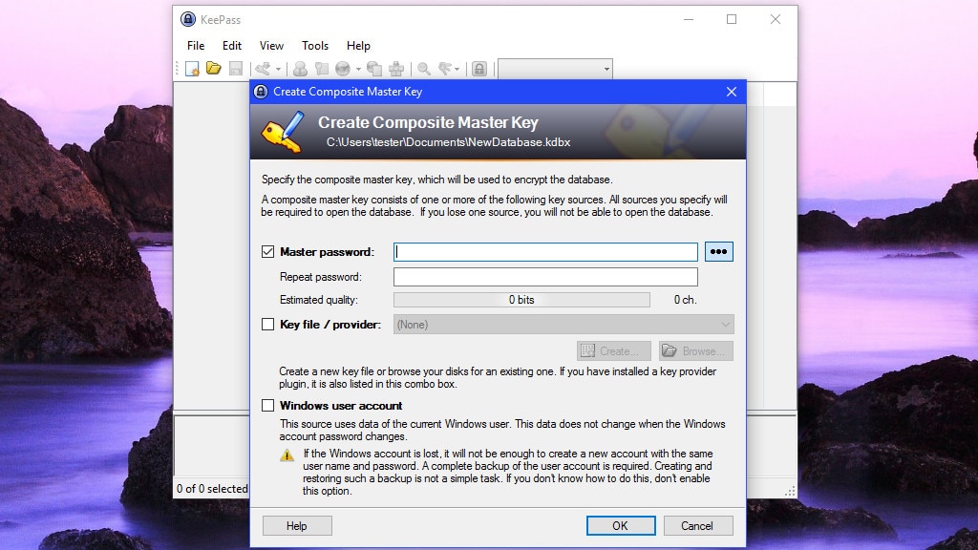This screenshot has height=550, width=978.
Task: Click the Perform Auto-Type toolbar icon
Action: (396, 69)
